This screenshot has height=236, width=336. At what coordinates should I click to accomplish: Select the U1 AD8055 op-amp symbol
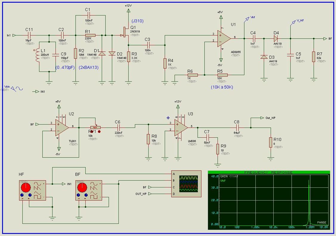pyautogui.click(x=224, y=38)
